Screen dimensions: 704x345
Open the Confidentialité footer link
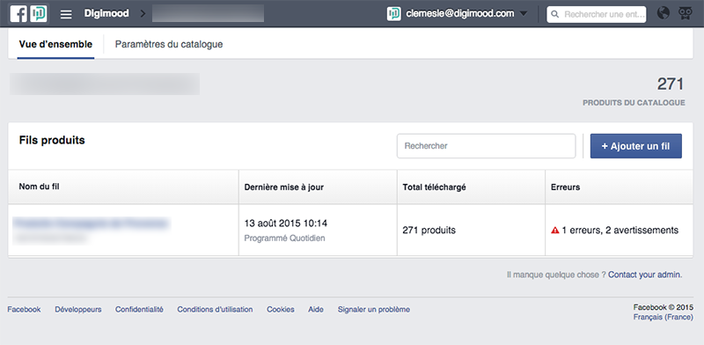click(139, 310)
